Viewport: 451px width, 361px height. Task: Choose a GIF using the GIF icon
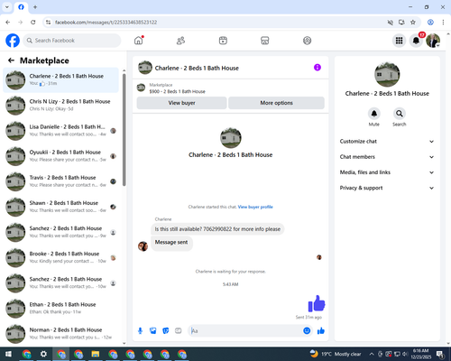pyautogui.click(x=179, y=331)
